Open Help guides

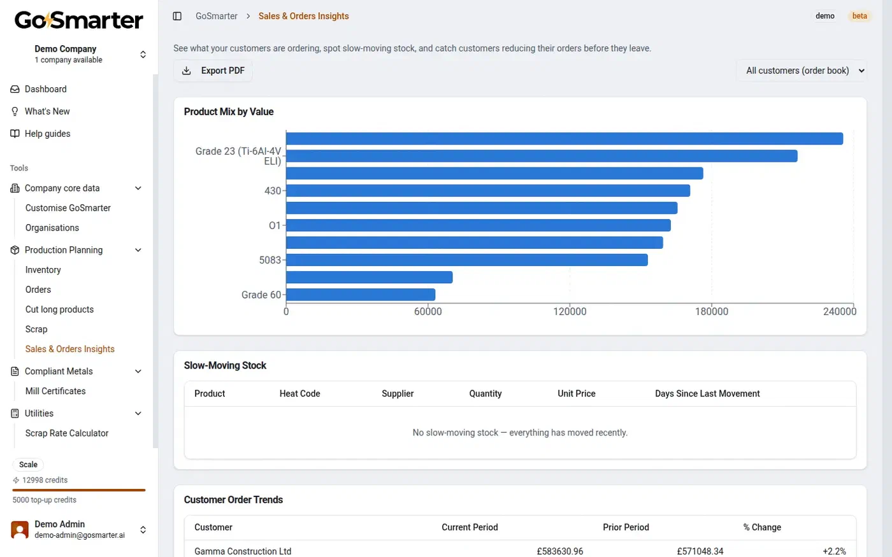coord(47,134)
